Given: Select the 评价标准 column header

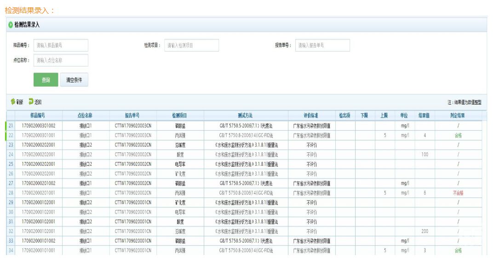Looking at the screenshot, I should pyautogui.click(x=311, y=116).
